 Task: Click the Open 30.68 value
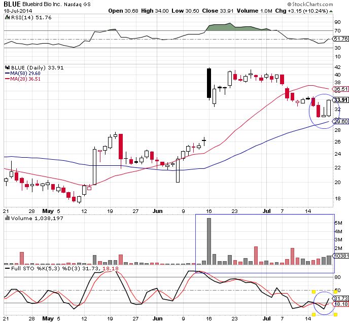tap(123, 11)
